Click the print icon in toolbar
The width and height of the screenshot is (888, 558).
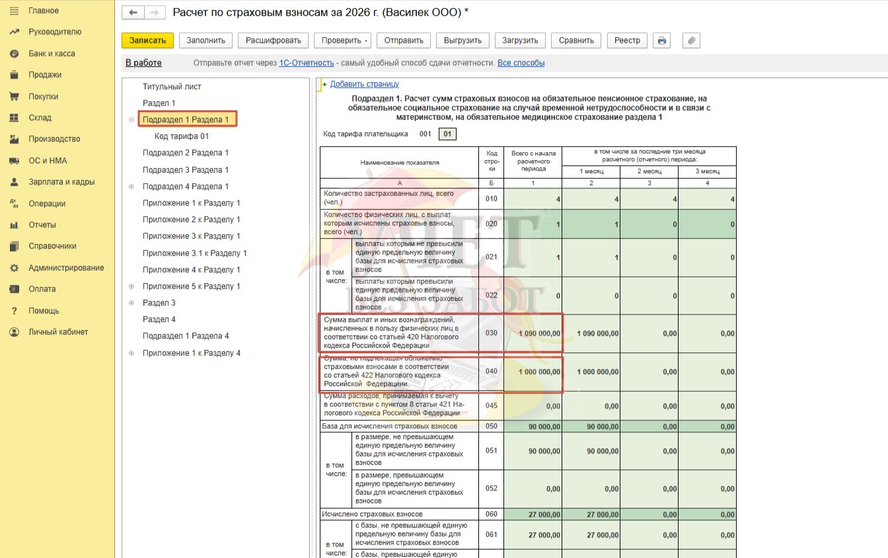click(x=662, y=40)
